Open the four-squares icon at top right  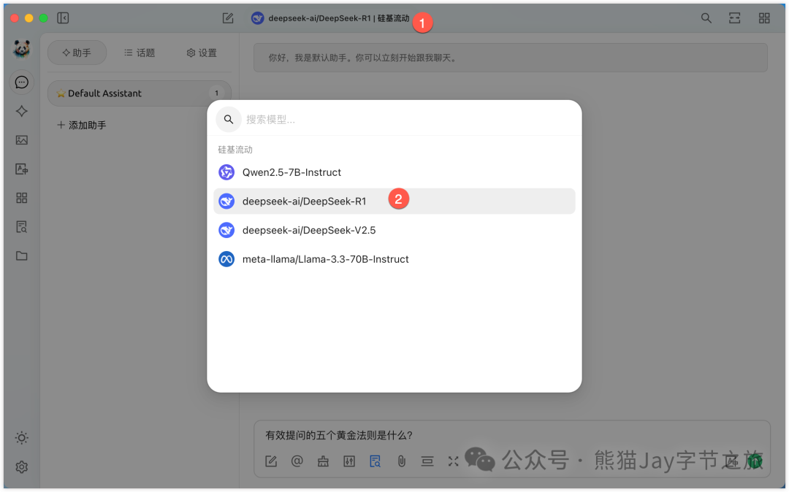[x=764, y=18]
